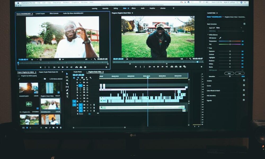Select the Selection arrow tool
This screenshot has width=265, height=159.
(67, 74)
